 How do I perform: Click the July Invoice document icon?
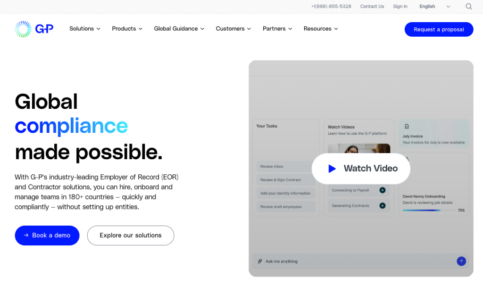(x=407, y=127)
